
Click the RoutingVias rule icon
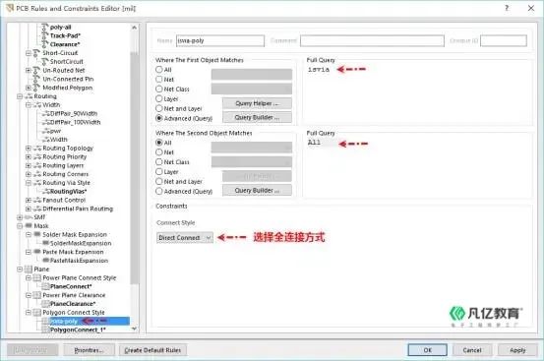(46, 192)
